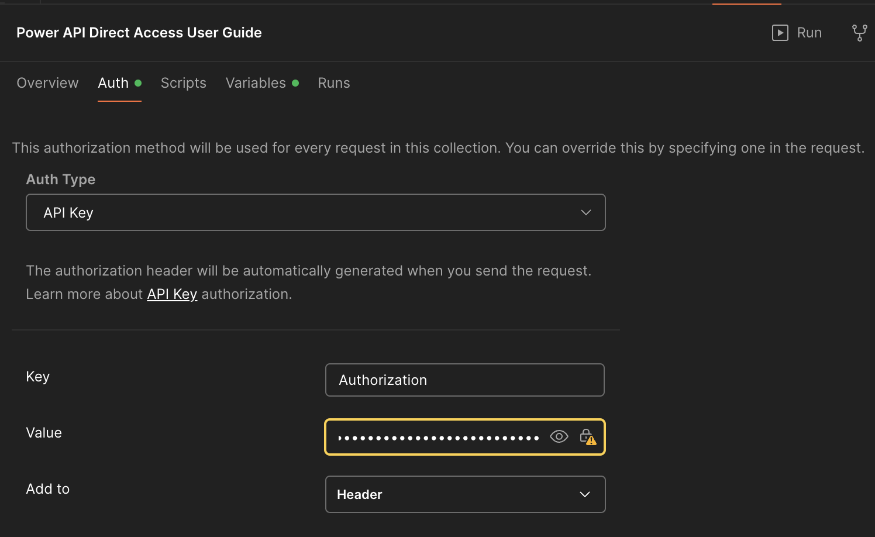875x537 pixels.
Task: Click the Run play icon
Action: click(780, 33)
